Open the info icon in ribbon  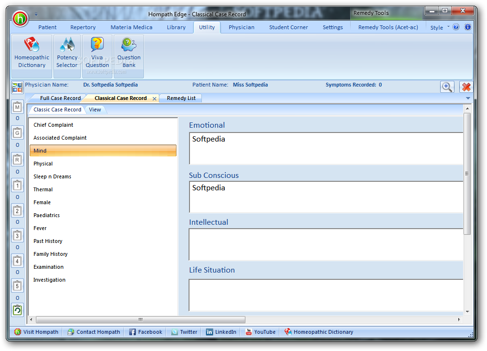click(x=468, y=27)
